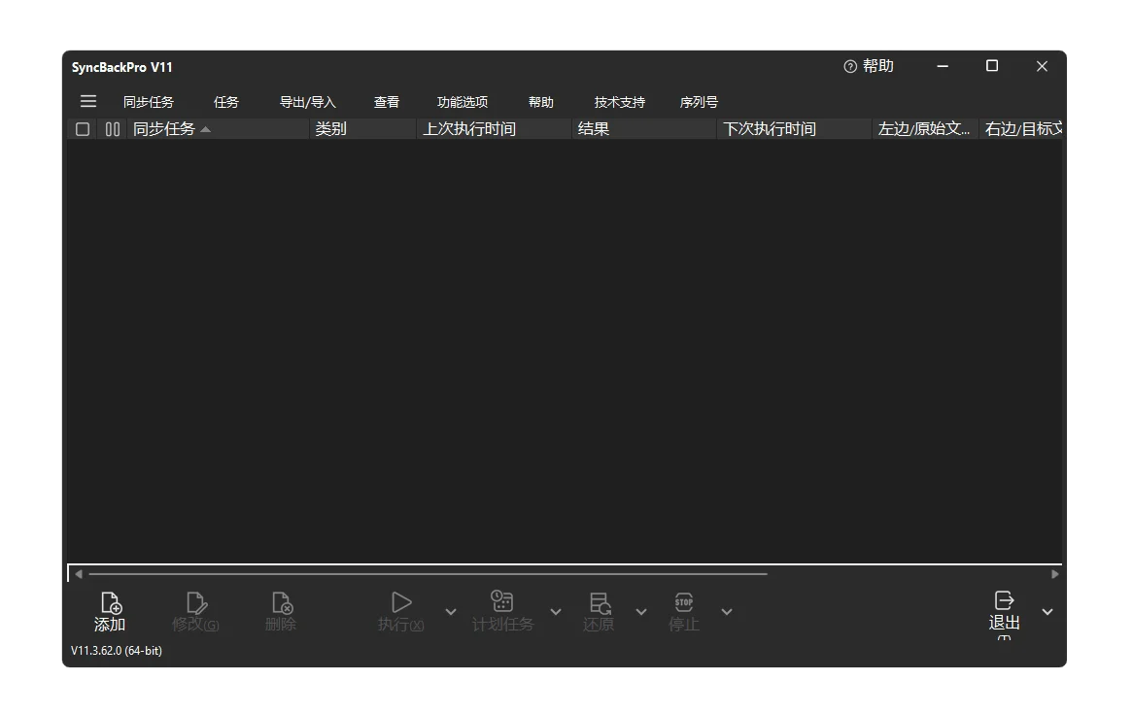Image resolution: width=1132 pixels, height=714 pixels.
Task: Sort by the 右边/目标 column header
Action: [1021, 129]
